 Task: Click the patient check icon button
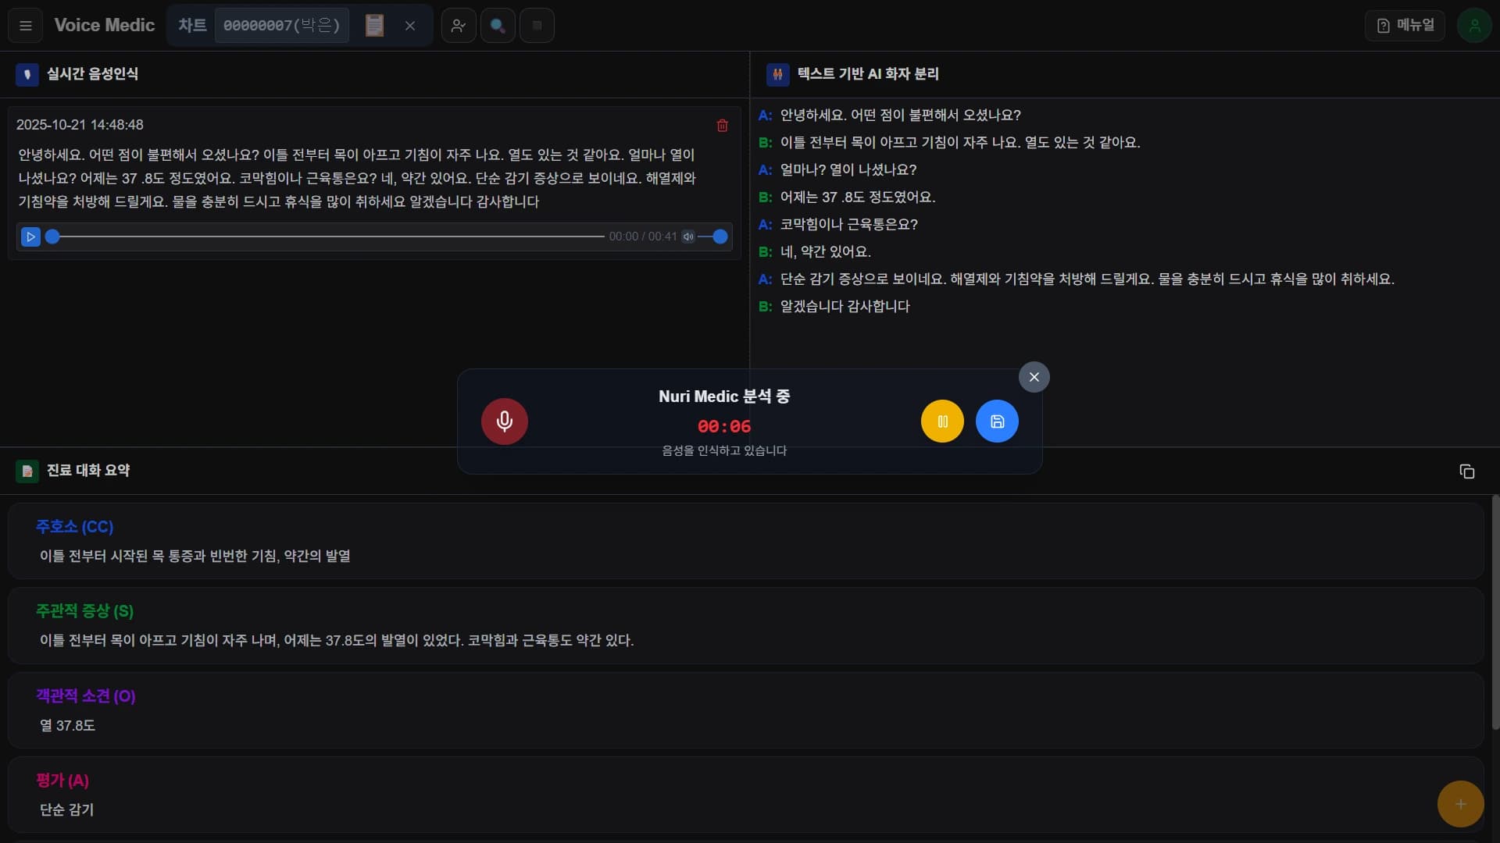459,26
